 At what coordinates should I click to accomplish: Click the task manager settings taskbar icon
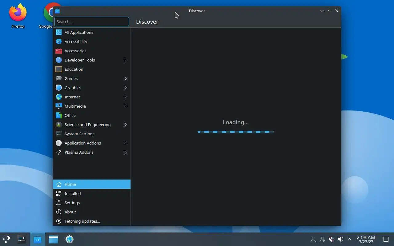click(x=22, y=239)
